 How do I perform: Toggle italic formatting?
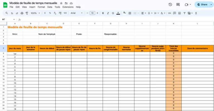click(108, 13)
